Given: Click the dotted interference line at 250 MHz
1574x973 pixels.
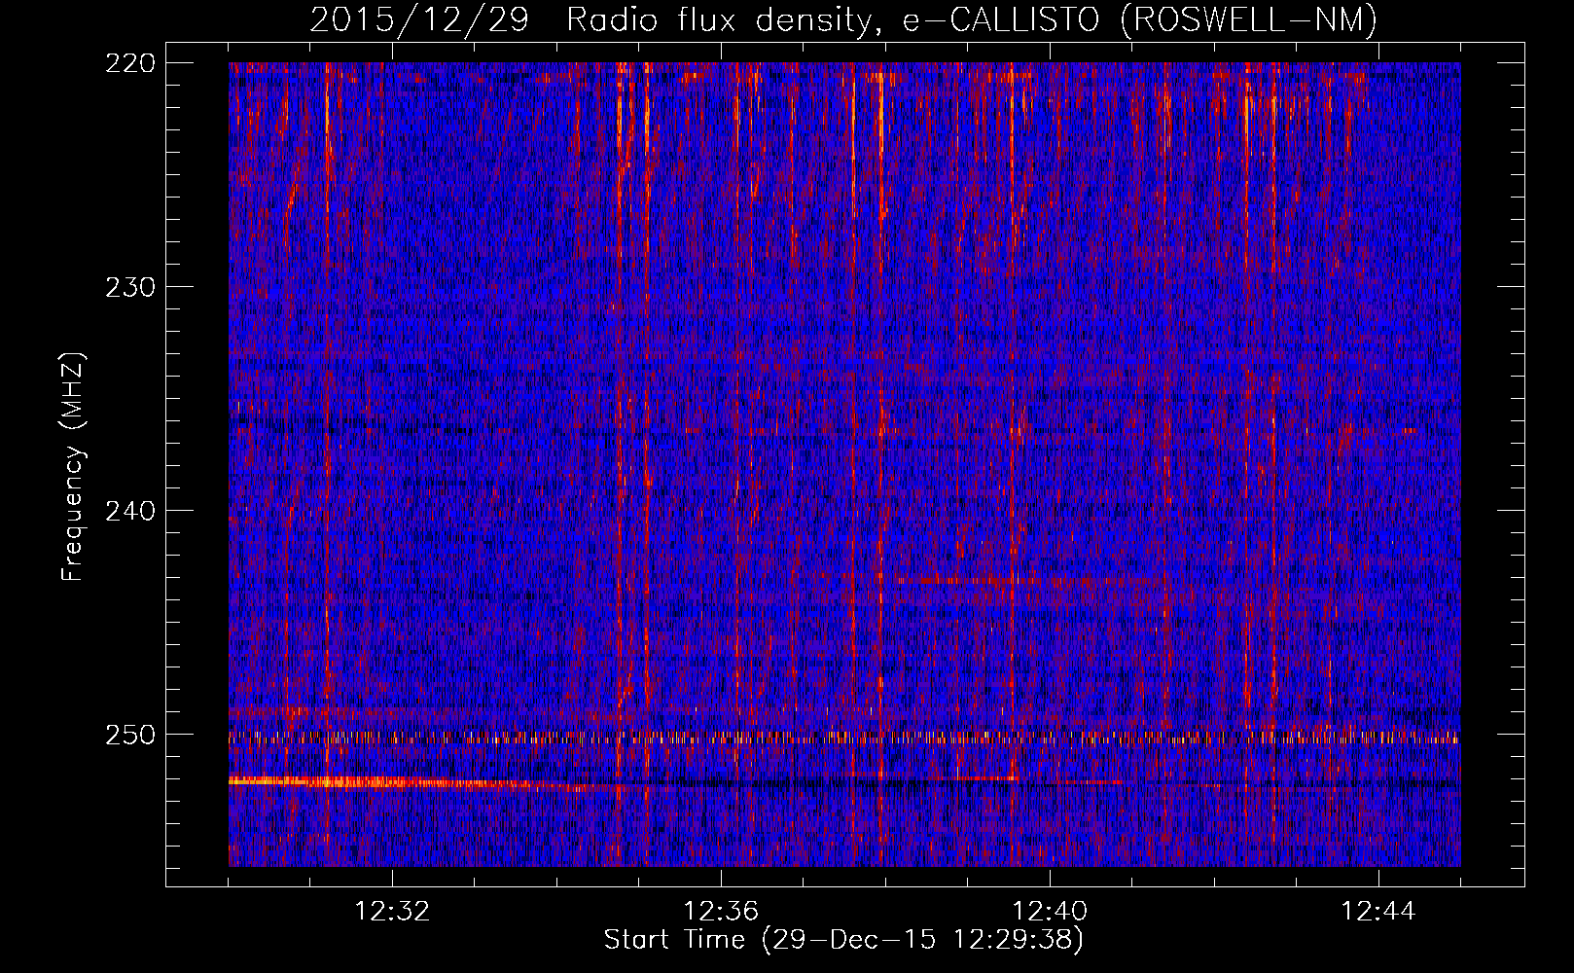Looking at the screenshot, I should click(x=844, y=738).
